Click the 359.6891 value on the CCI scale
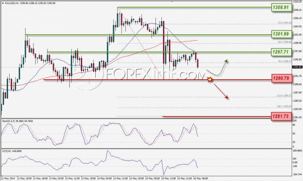Viewport: 303px width, 181px height. click(297, 150)
